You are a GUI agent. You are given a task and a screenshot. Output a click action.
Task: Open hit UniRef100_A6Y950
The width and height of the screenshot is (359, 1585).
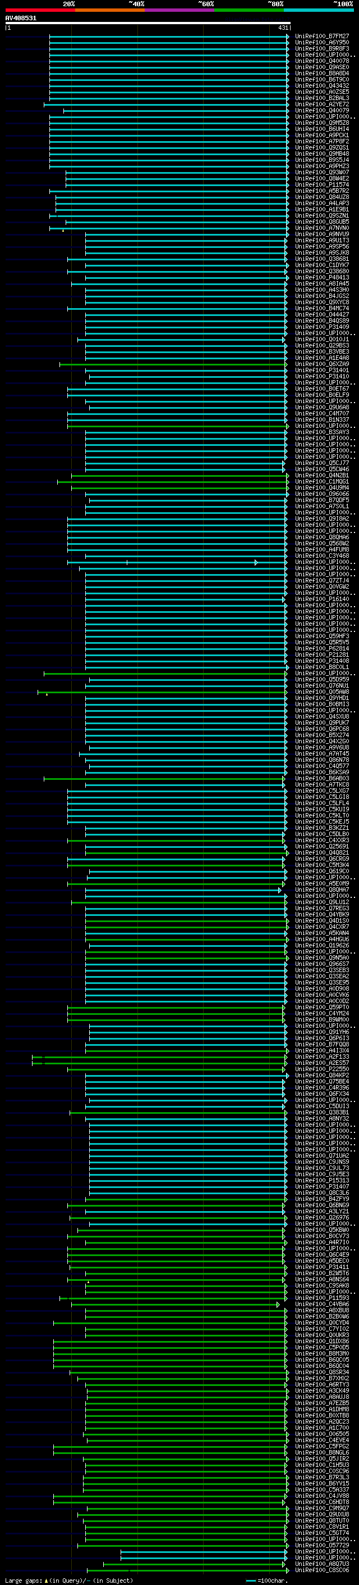point(322,43)
